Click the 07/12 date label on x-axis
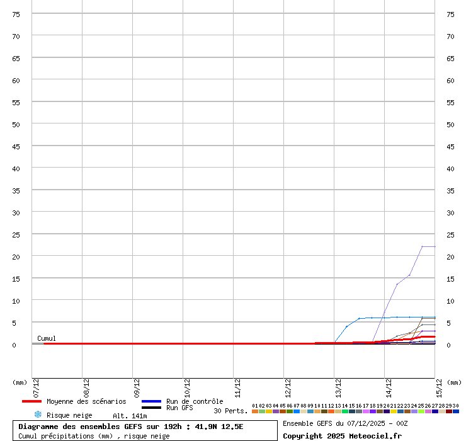The image size is (466, 441). [x=36, y=386]
